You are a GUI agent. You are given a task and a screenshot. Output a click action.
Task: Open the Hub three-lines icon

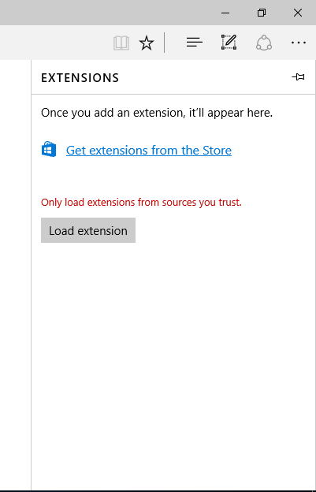(195, 43)
